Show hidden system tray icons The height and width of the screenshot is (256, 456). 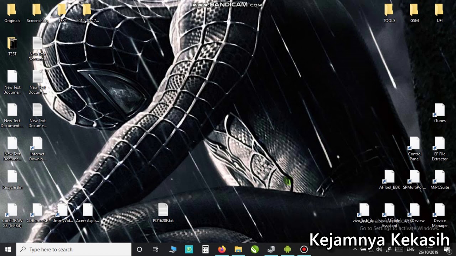click(x=355, y=249)
